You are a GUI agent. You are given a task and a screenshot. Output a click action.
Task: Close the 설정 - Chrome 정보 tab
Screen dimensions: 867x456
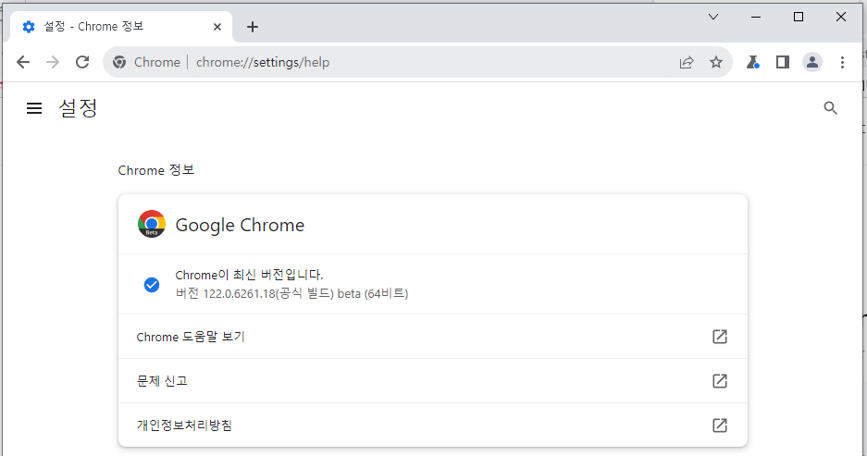point(217,27)
